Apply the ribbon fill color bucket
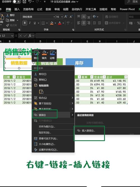This screenshot has width=140, height=187. [x=52, y=23]
